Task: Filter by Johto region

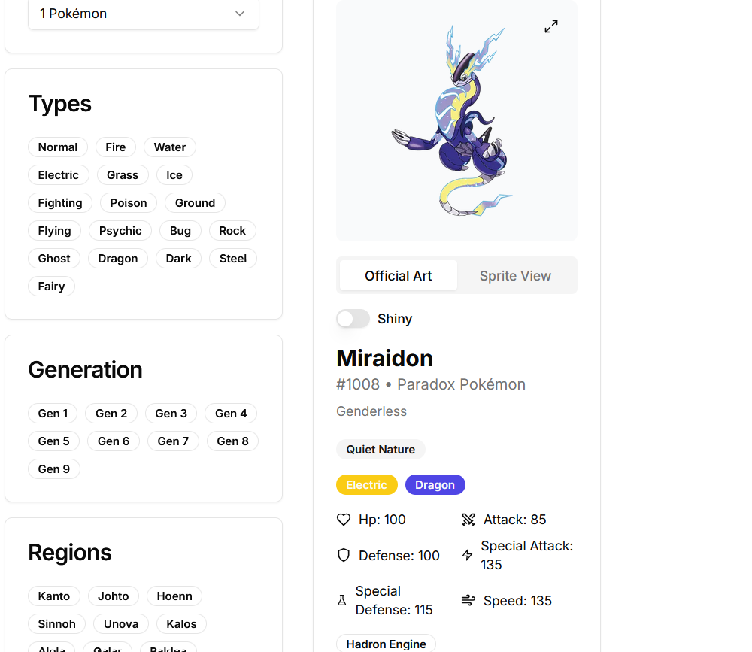Action: click(x=114, y=596)
